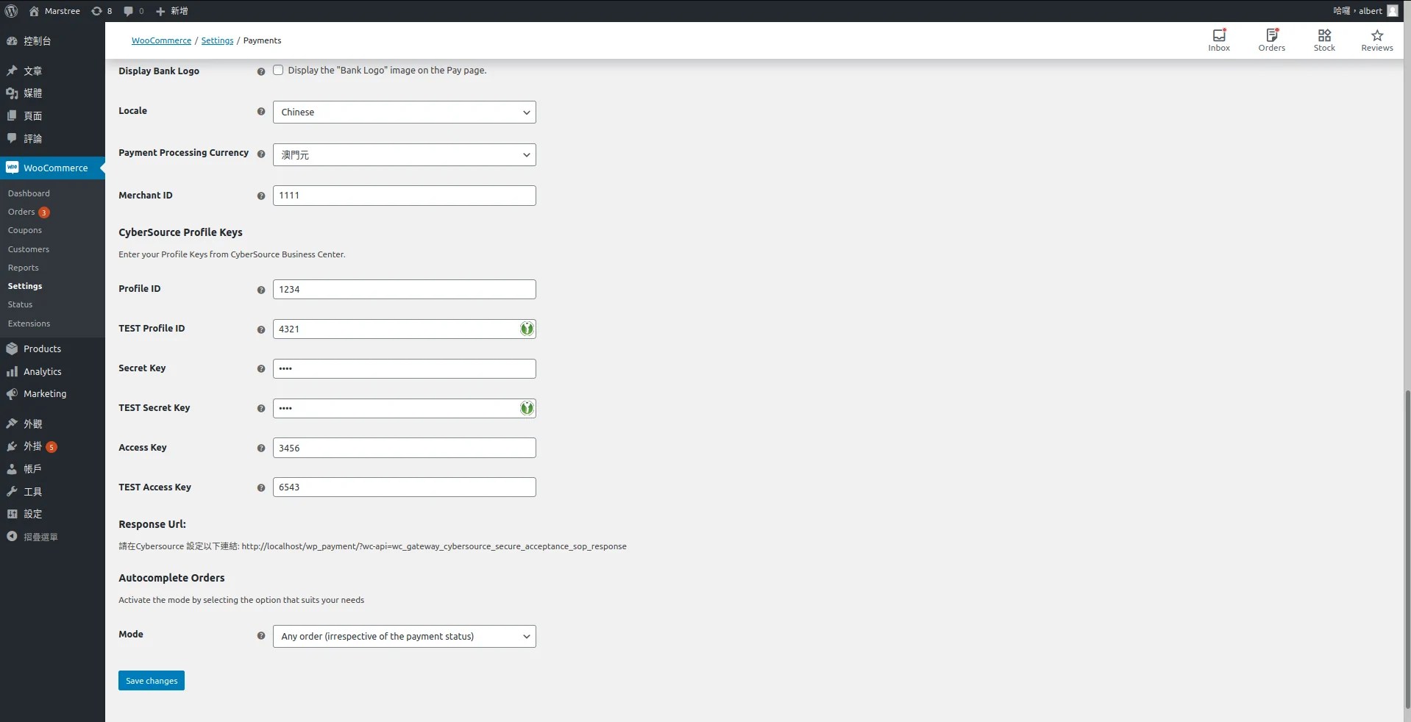Click the page vertical scrollbar

(x=1407, y=551)
